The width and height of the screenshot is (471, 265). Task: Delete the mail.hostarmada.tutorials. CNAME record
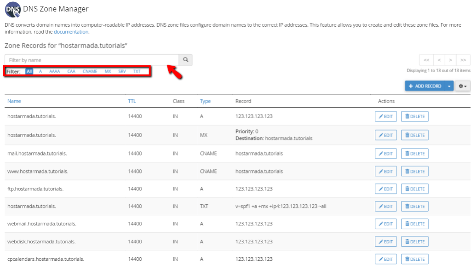tap(415, 154)
